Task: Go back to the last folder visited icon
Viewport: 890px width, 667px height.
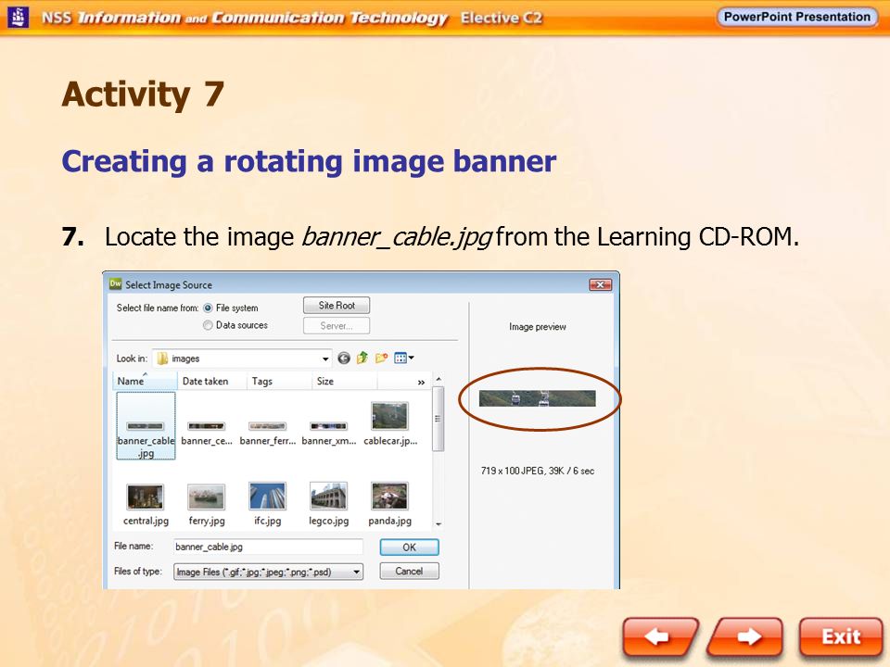Action: click(343, 358)
